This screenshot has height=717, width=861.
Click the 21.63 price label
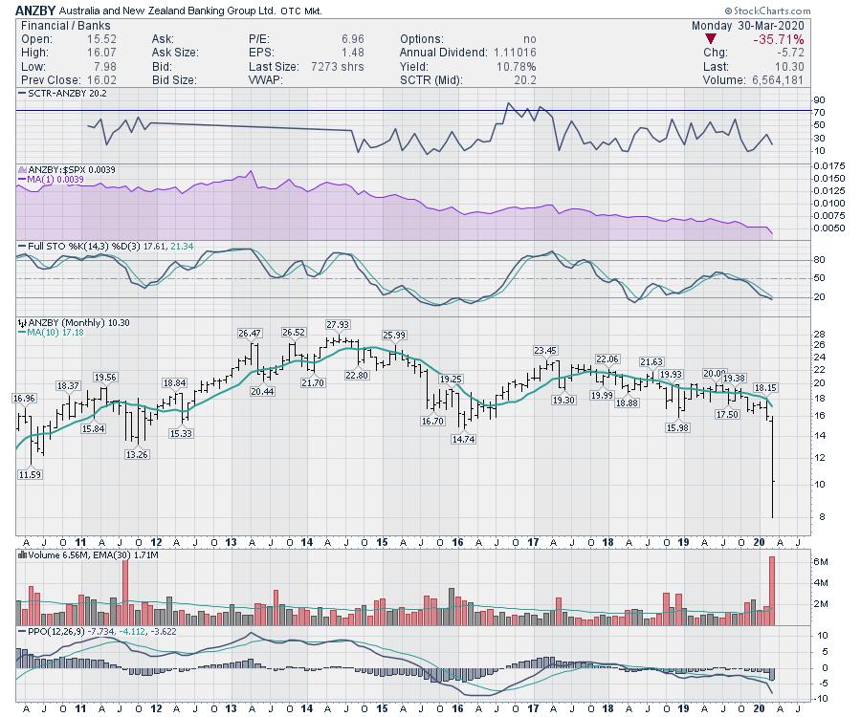651,361
